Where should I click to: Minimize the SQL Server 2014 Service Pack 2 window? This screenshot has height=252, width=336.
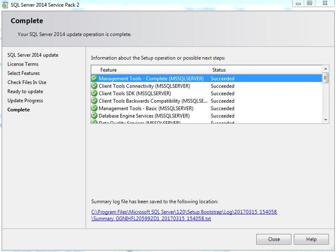[x=298, y=3]
